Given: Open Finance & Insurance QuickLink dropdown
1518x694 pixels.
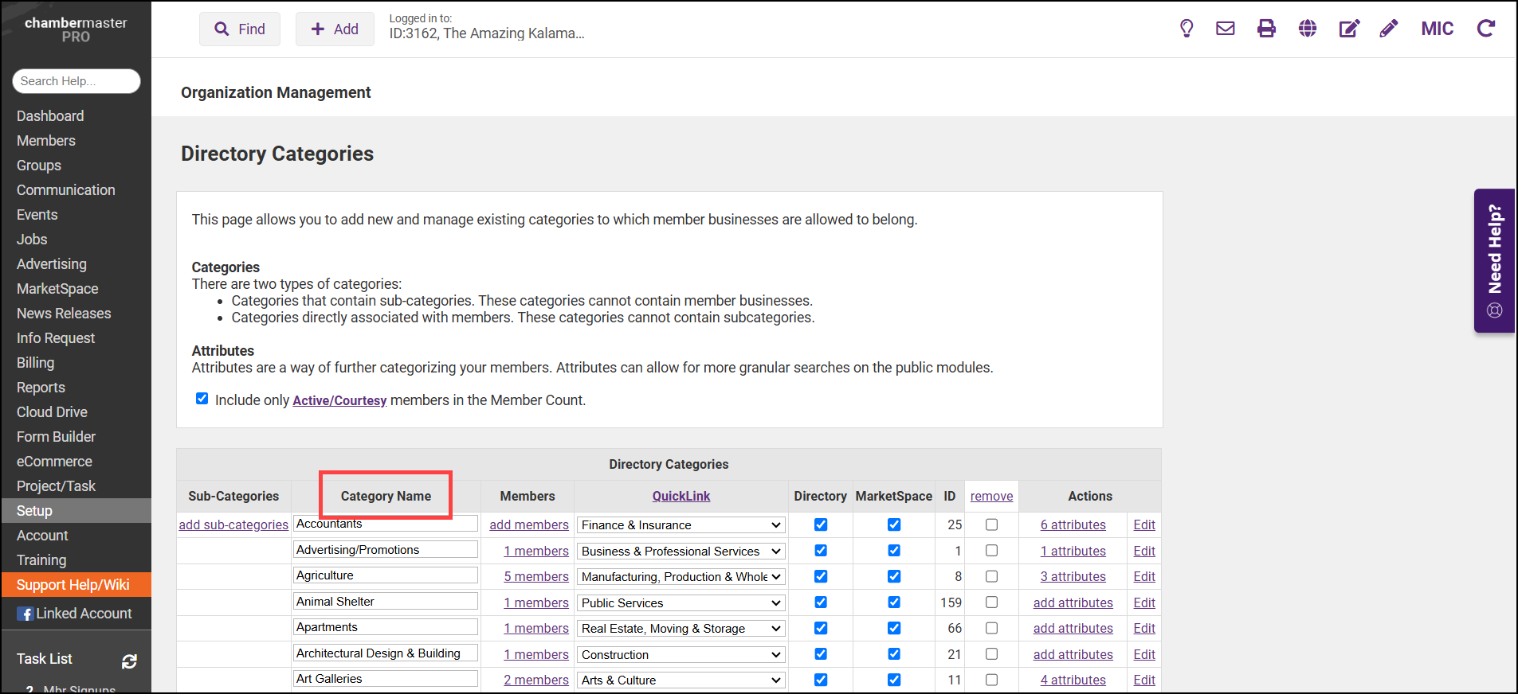Looking at the screenshot, I should [681, 525].
